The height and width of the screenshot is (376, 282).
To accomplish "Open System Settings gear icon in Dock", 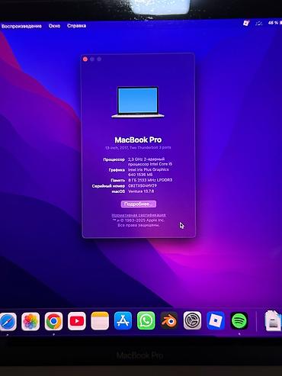I will pos(192,320).
